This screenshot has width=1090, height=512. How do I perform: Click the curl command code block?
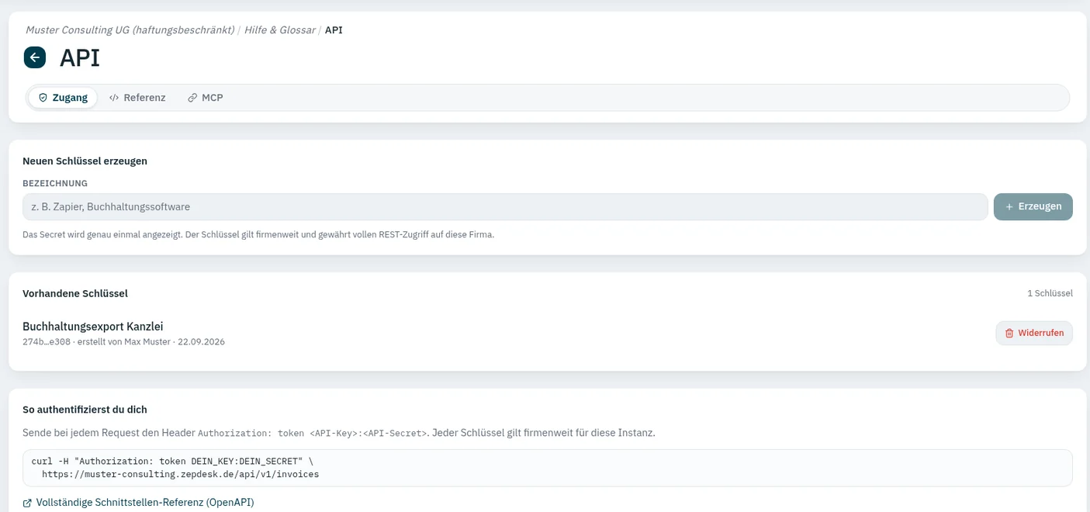coord(548,468)
